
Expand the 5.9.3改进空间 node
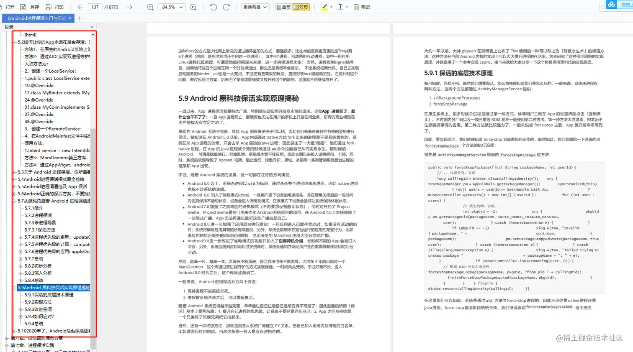(x=21, y=309)
